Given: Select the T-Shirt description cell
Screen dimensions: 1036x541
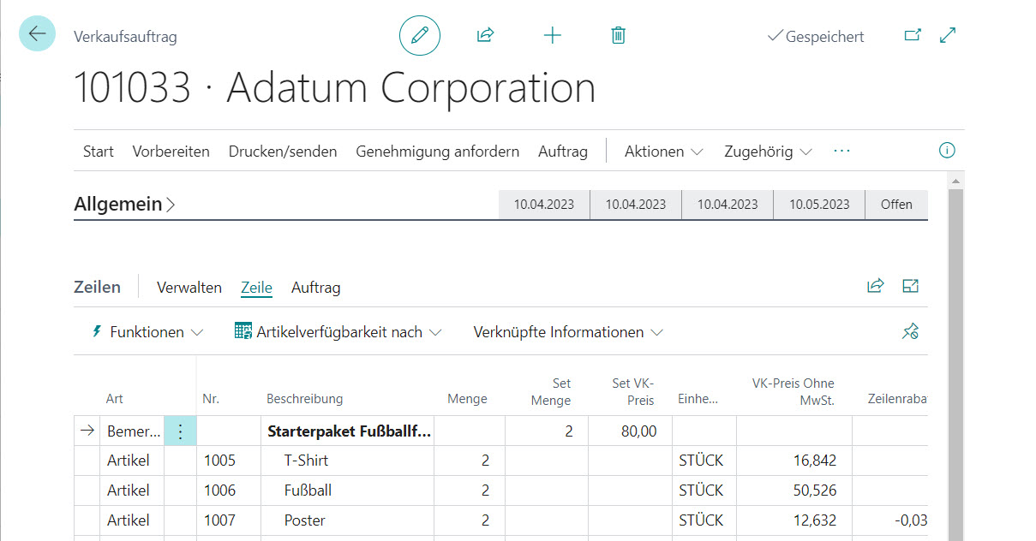Looking at the screenshot, I should coord(349,461).
